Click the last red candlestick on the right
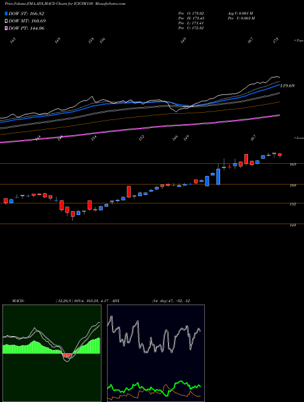The width and height of the screenshot is (304, 402). pyautogui.click(x=280, y=155)
